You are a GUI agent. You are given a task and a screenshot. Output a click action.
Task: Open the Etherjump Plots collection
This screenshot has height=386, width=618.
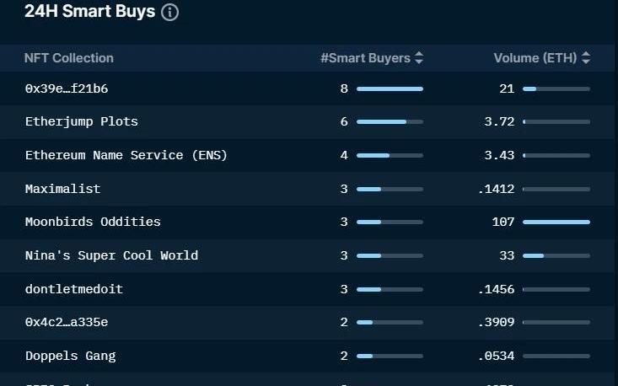click(82, 121)
